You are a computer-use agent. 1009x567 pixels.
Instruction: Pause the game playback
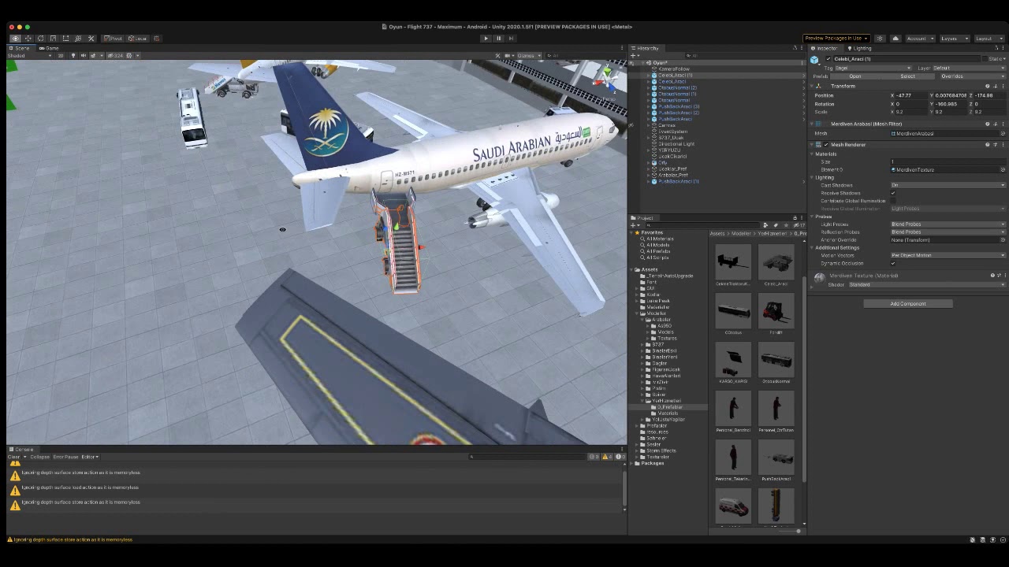point(498,39)
